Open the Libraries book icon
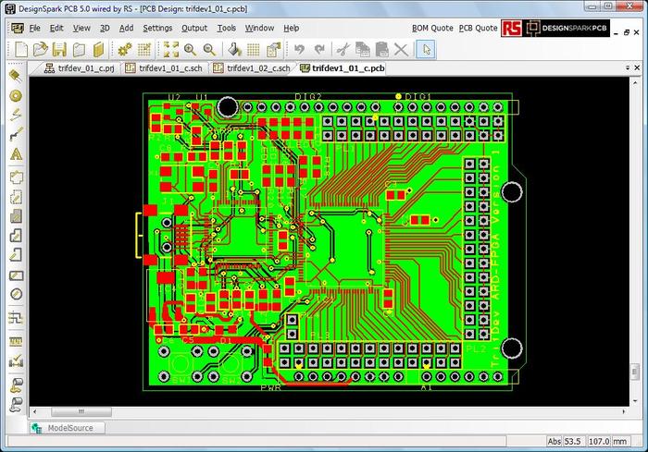648x452 pixels. [x=98, y=50]
